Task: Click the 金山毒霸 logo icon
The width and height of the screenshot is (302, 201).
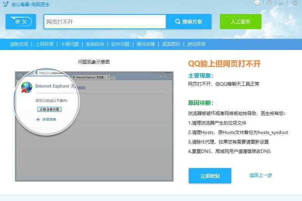Action: 6,4
